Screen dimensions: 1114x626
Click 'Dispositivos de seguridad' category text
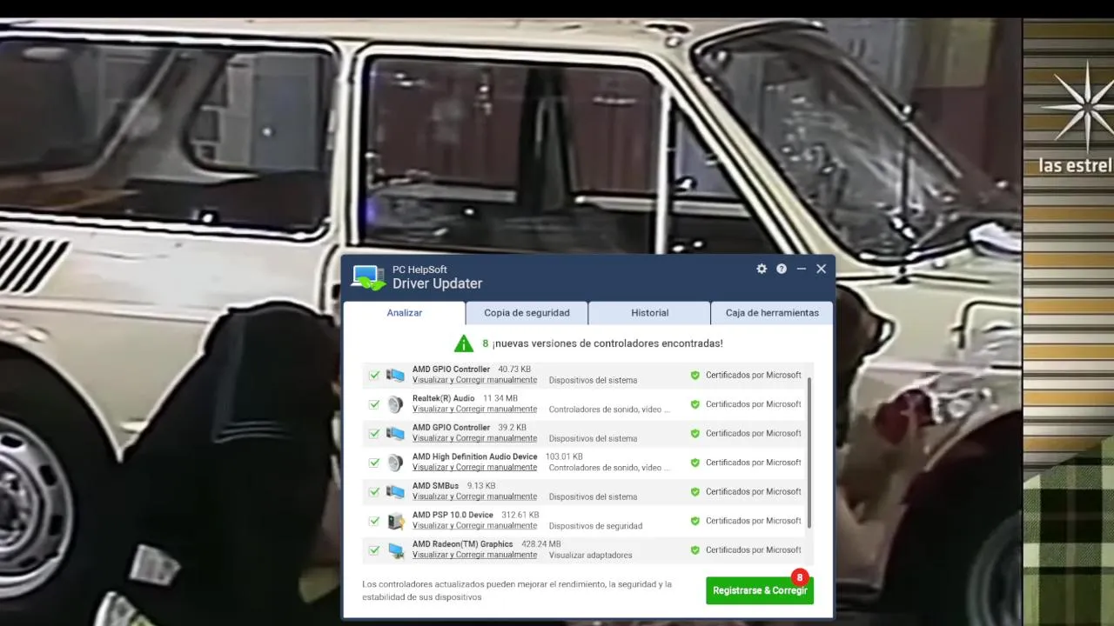tap(595, 526)
